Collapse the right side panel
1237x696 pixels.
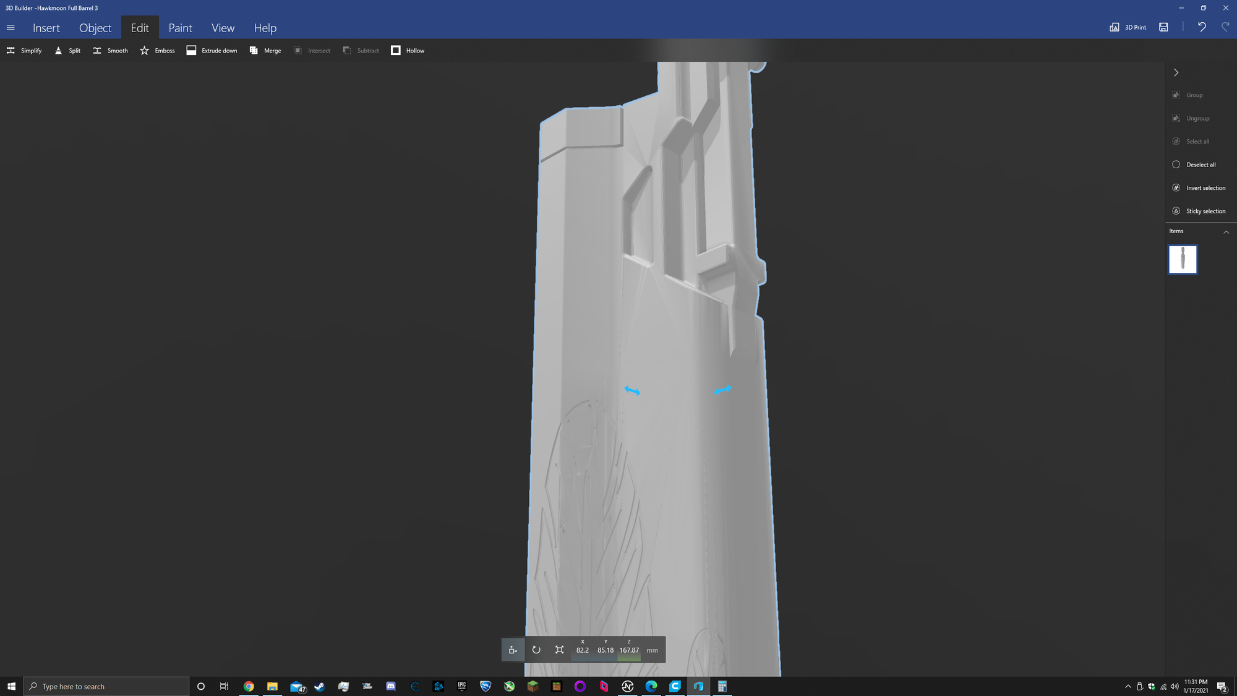pyautogui.click(x=1176, y=72)
